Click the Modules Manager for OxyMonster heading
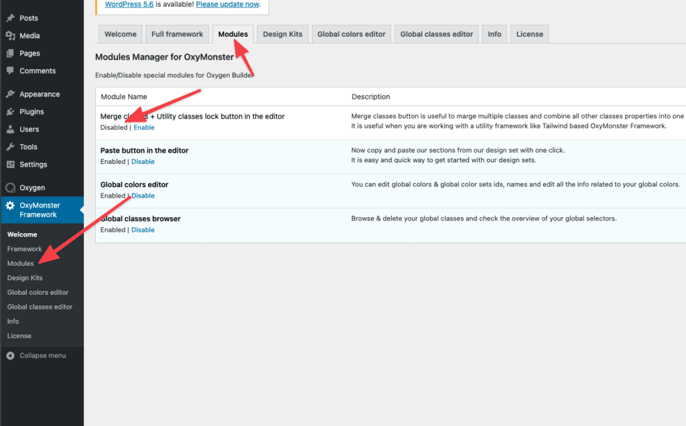Screen dimensions: 686x426 (165, 57)
